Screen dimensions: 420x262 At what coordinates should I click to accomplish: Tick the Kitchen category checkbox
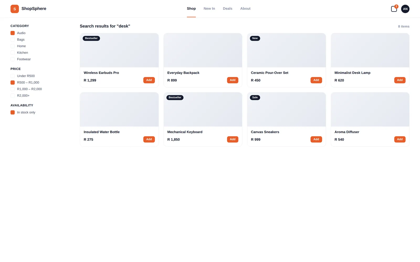coord(13,53)
